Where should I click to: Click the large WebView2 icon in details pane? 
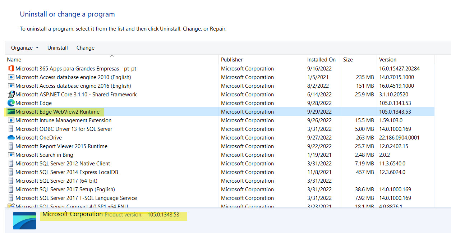click(x=24, y=220)
